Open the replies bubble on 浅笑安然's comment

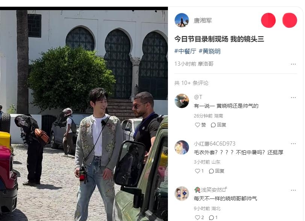tap(213, 218)
